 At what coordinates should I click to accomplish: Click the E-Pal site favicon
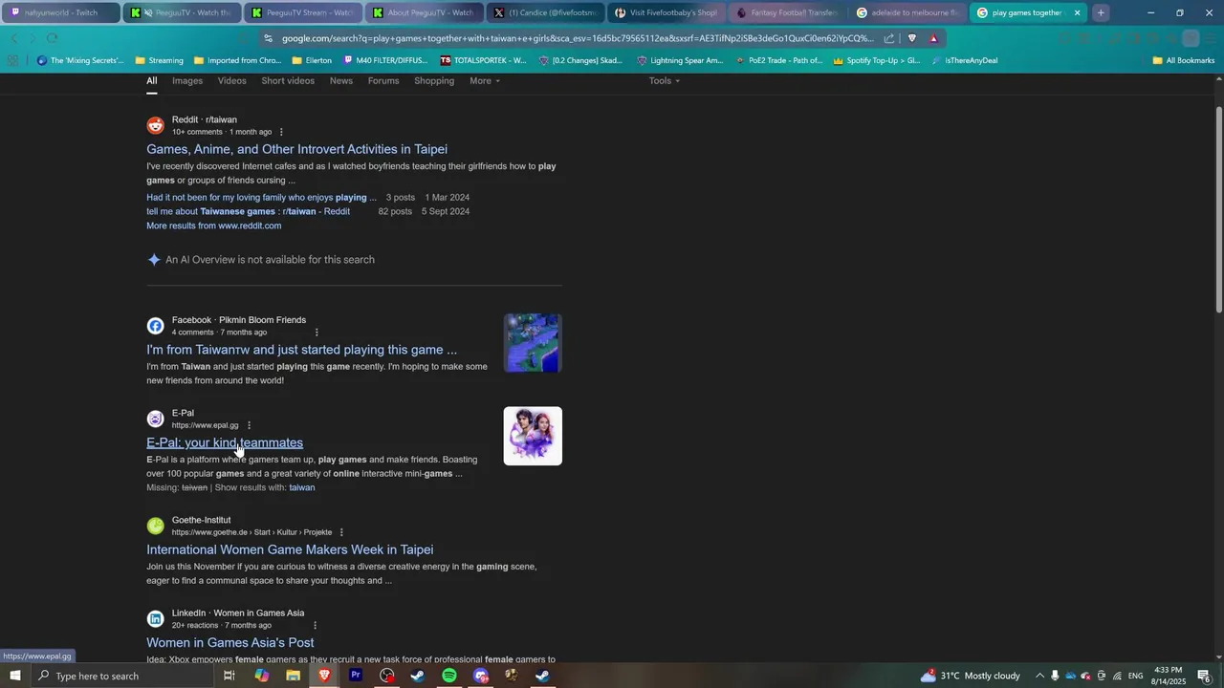coord(155,419)
